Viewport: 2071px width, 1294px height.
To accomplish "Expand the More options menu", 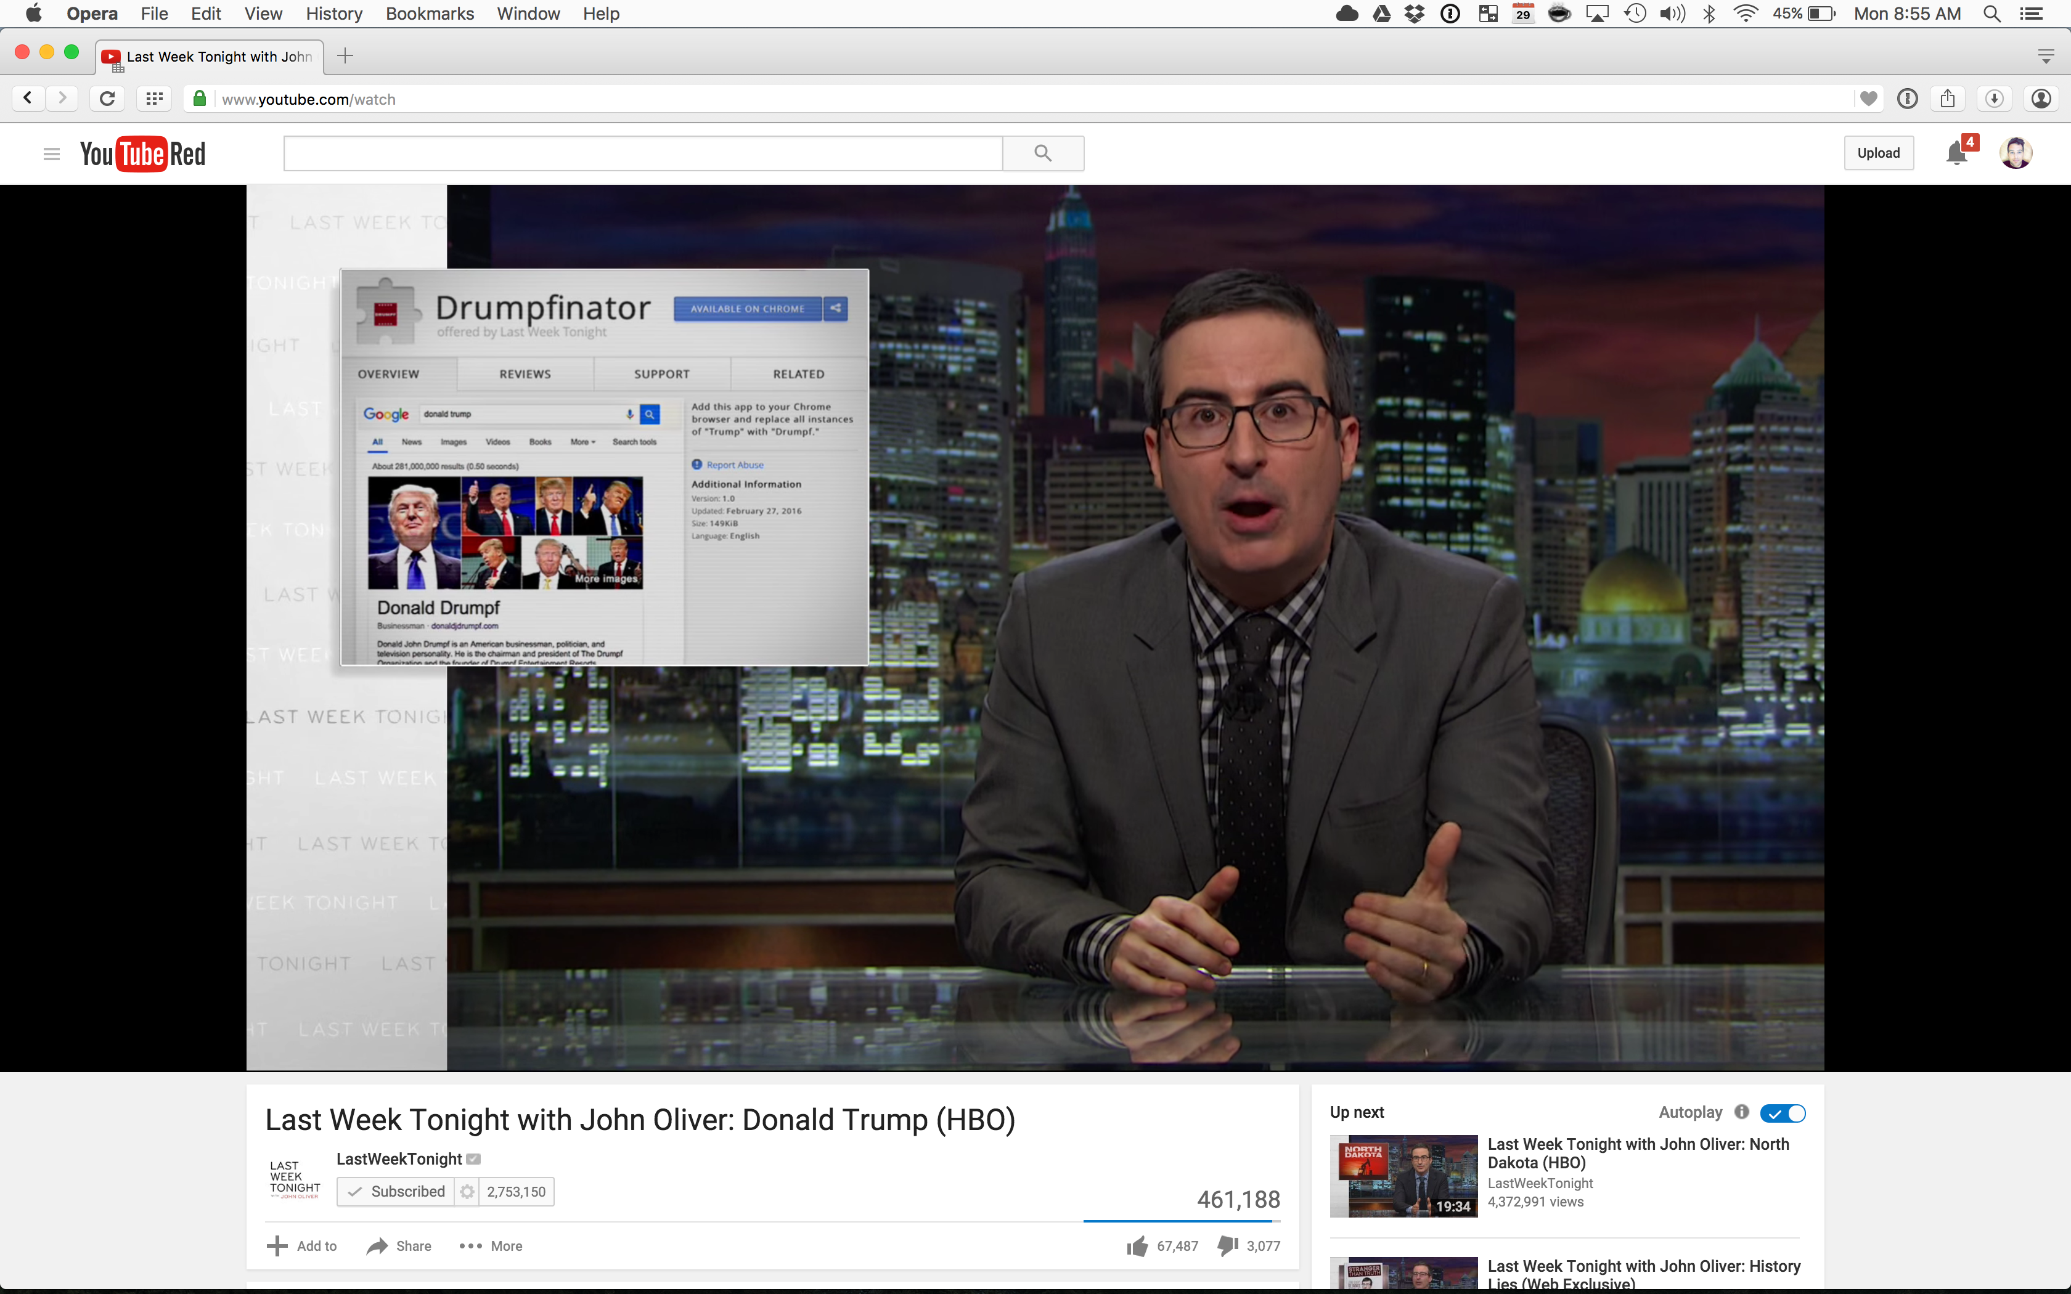I will (491, 1246).
